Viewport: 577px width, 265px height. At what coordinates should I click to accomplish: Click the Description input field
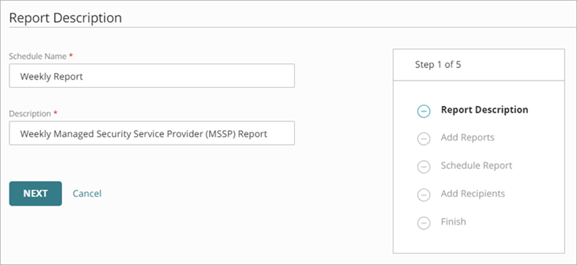151,133
